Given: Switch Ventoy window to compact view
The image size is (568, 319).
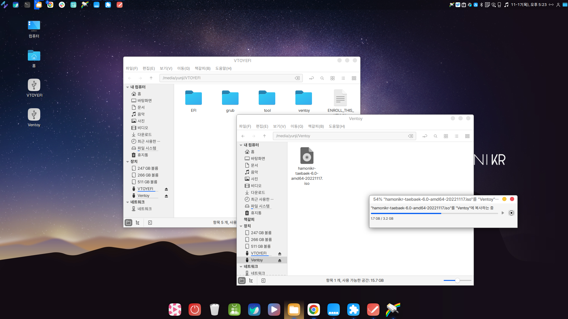Looking at the screenshot, I should [467, 136].
